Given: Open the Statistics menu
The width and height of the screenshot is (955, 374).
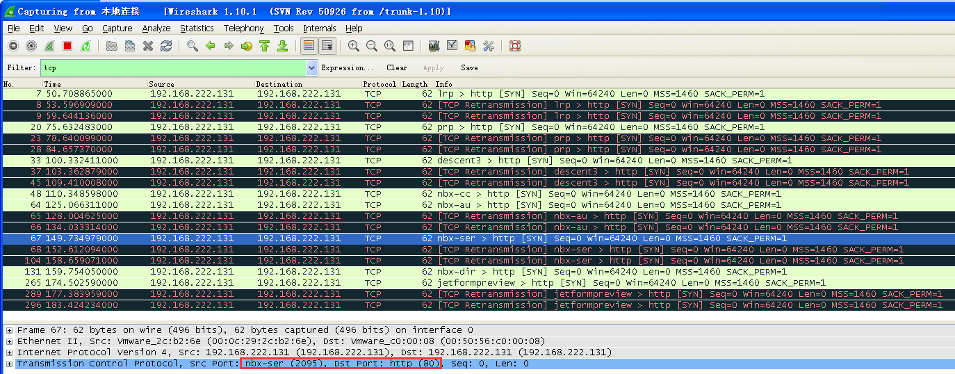Looking at the screenshot, I should [x=197, y=29].
